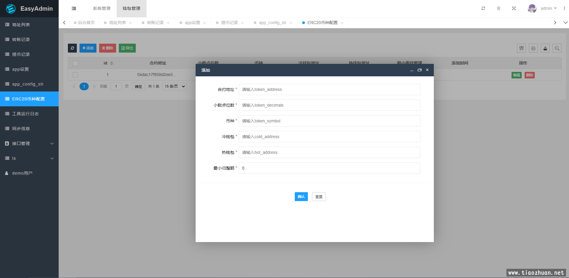Check the checkbox for row id 1
Viewport: 569px width, 278px height.
pyautogui.click(x=75, y=75)
